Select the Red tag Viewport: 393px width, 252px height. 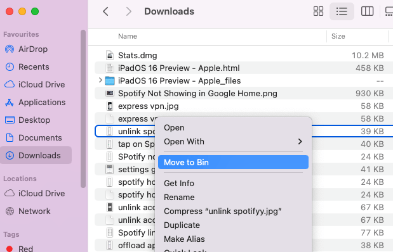(19, 249)
